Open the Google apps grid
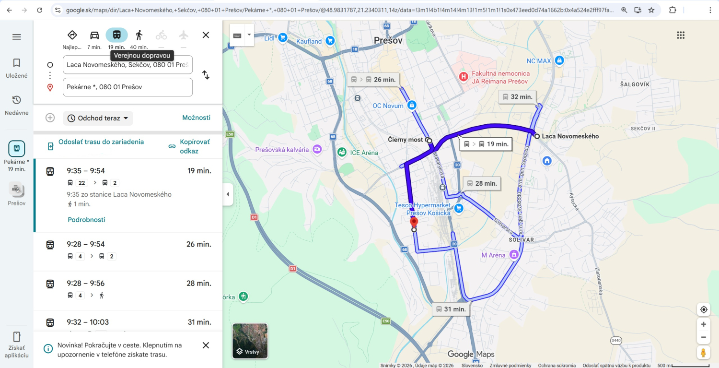719x368 pixels. [681, 35]
